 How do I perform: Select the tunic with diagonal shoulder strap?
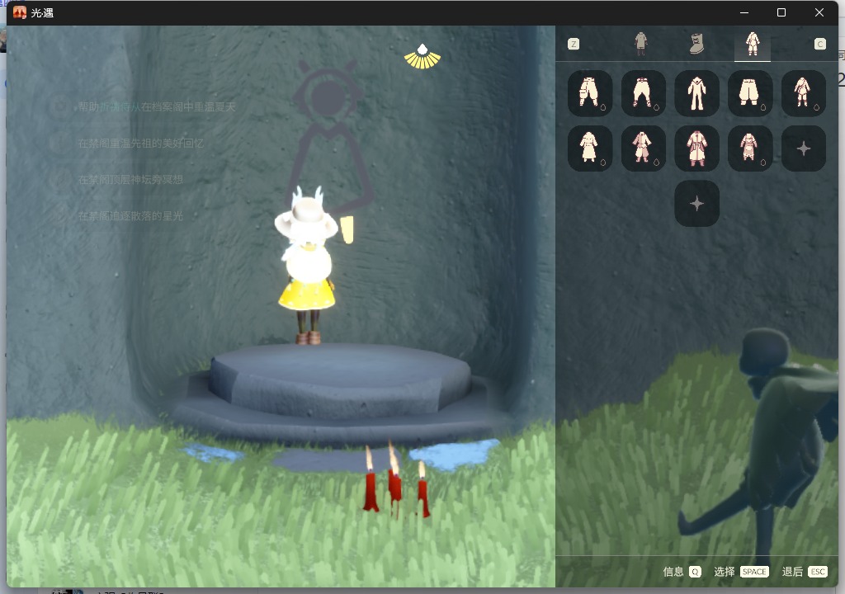[803, 92]
